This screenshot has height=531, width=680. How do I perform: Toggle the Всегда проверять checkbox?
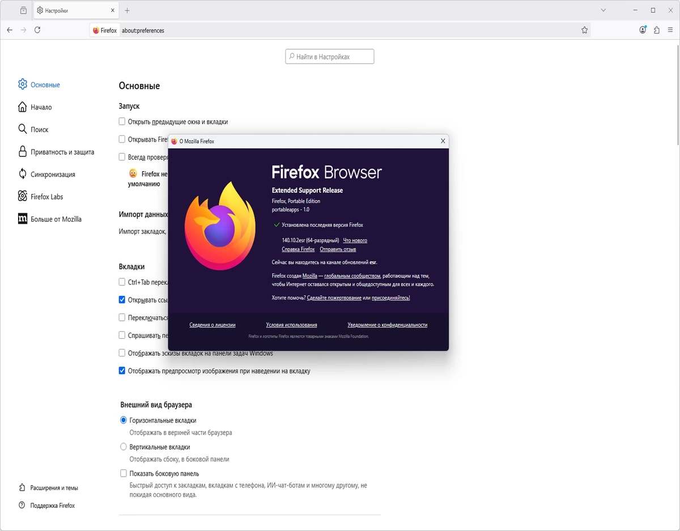point(122,156)
